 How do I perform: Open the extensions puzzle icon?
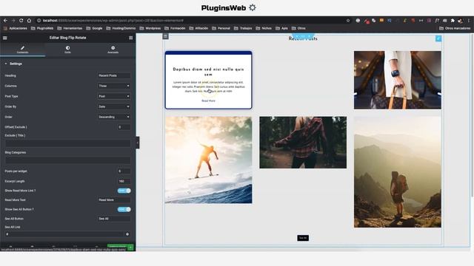tap(453, 21)
